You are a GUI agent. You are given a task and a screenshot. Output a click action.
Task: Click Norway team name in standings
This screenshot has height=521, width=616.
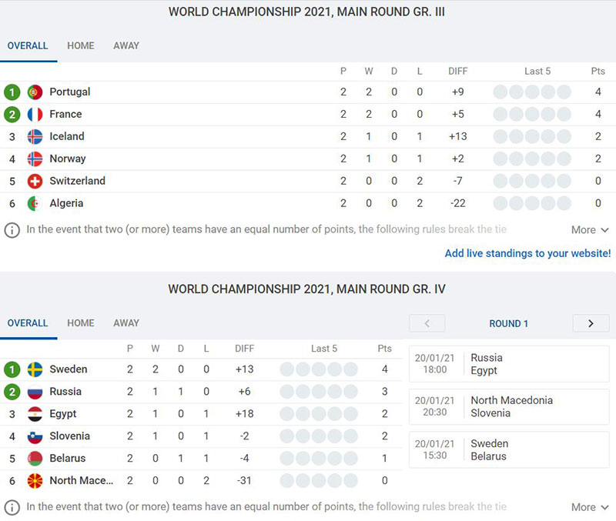pos(68,159)
